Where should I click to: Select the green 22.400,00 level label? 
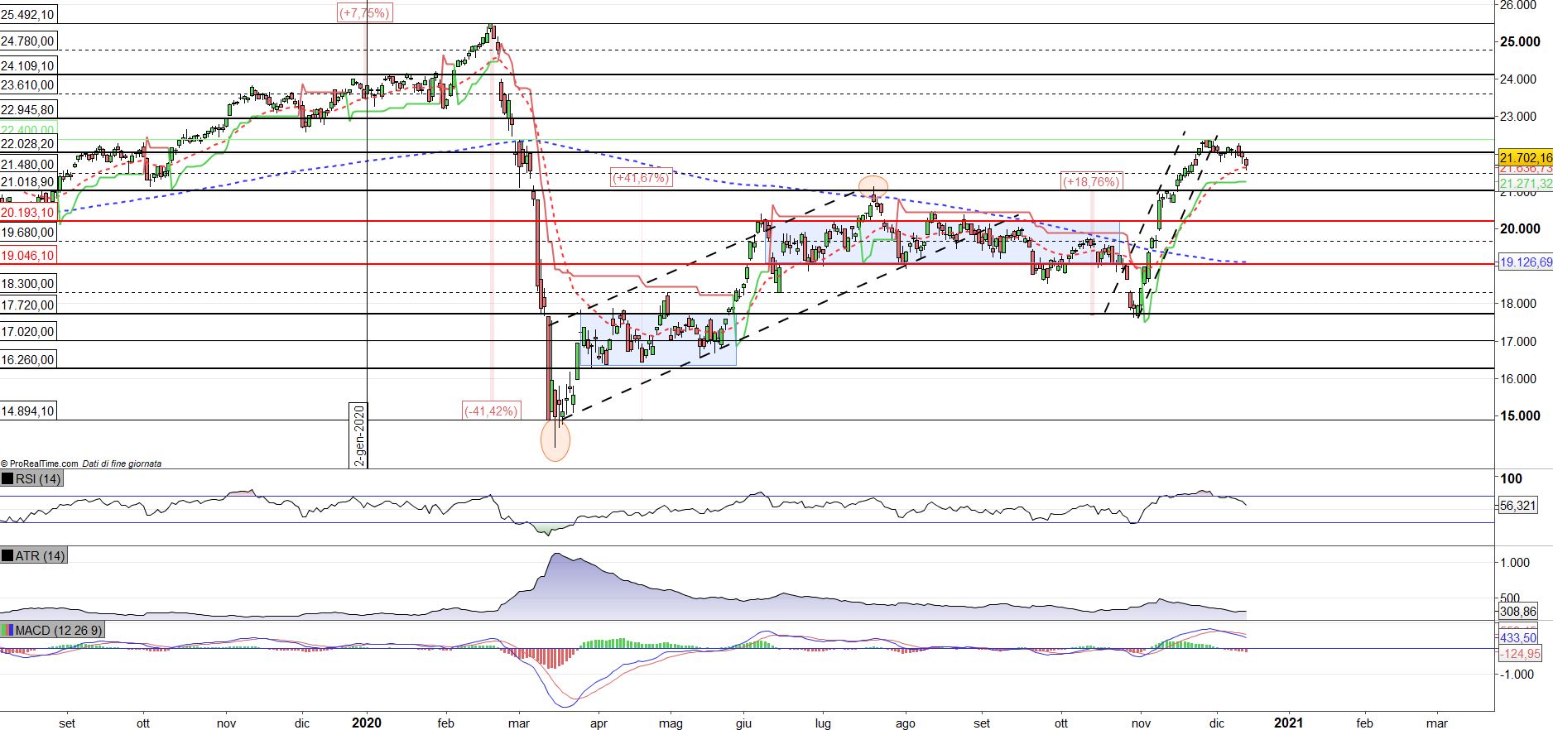[x=27, y=130]
